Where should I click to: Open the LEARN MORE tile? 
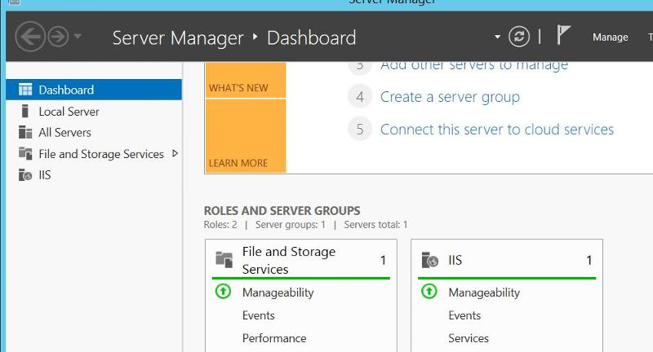coord(246,136)
